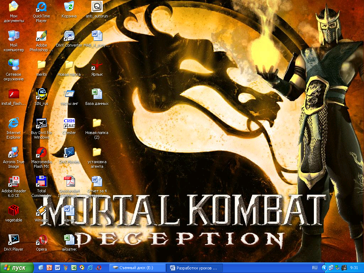Expand hidden notification area icons
This screenshot has height=273, width=364.
point(324,268)
